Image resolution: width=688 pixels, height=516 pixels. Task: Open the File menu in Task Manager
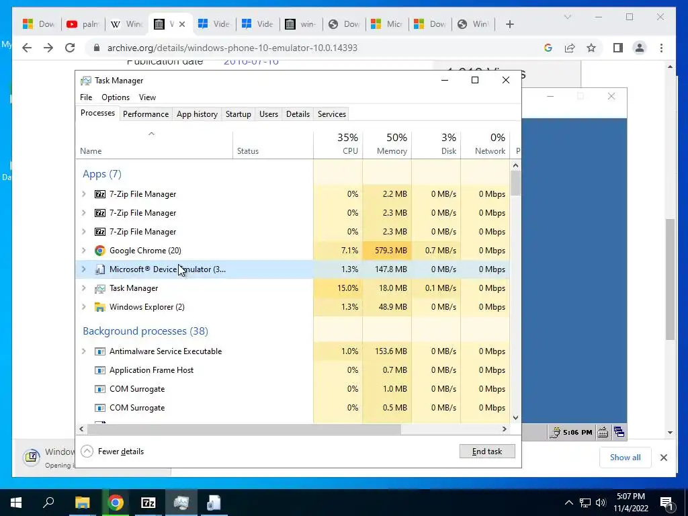pos(86,97)
